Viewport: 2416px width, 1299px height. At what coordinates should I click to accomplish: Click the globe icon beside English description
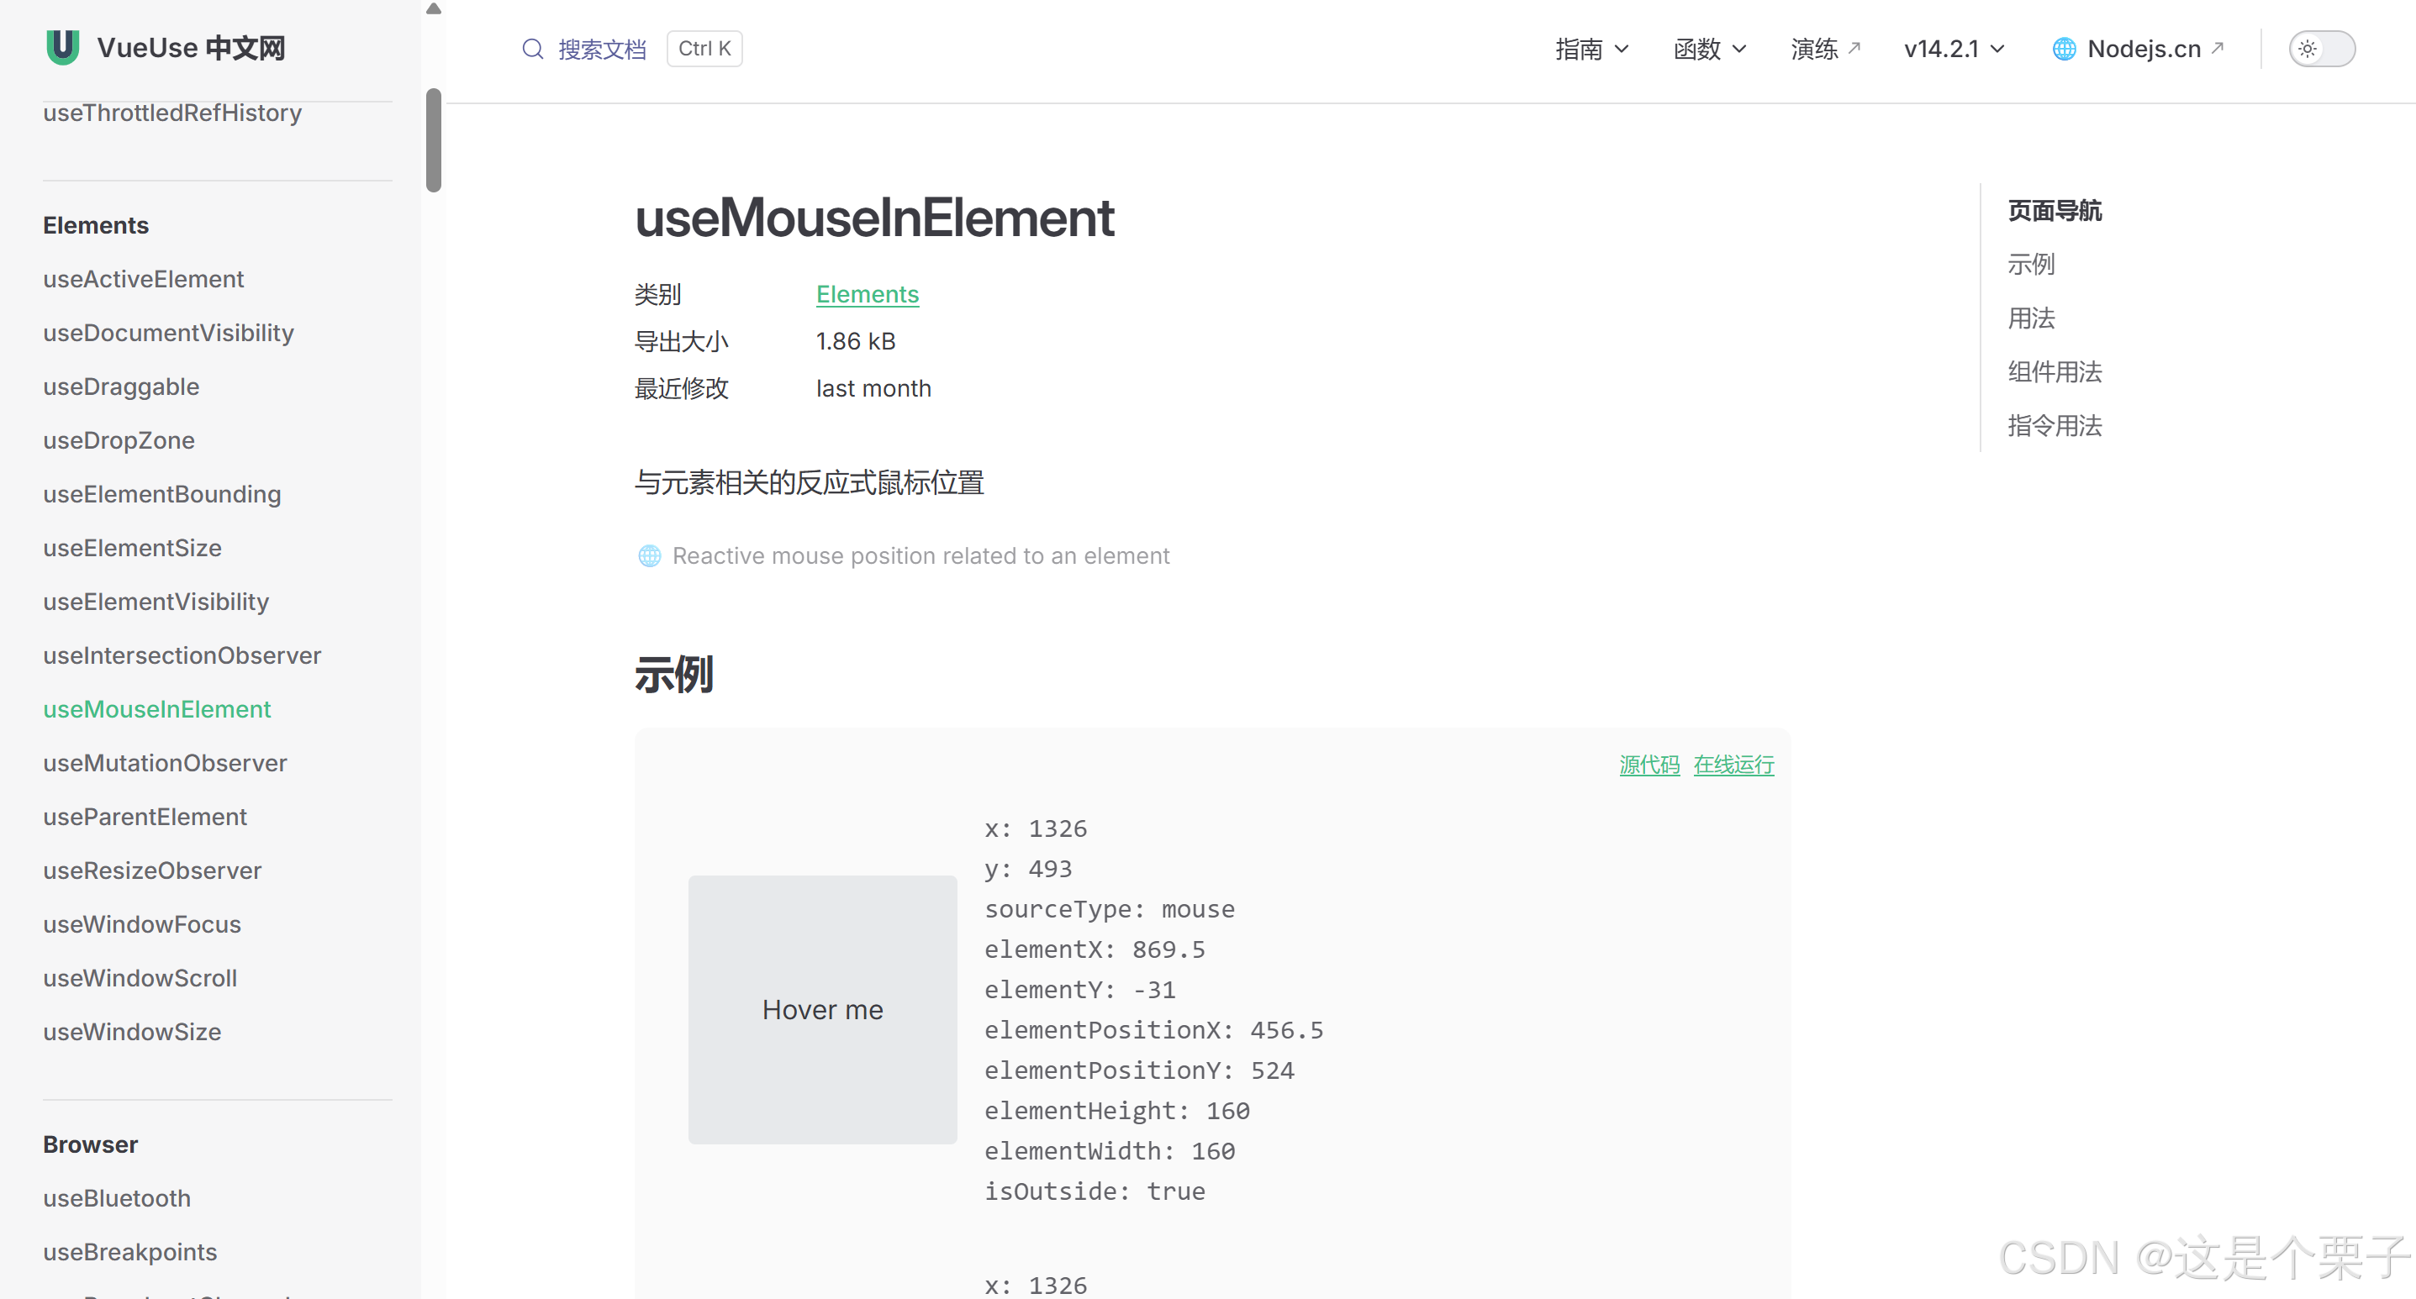[x=649, y=555]
